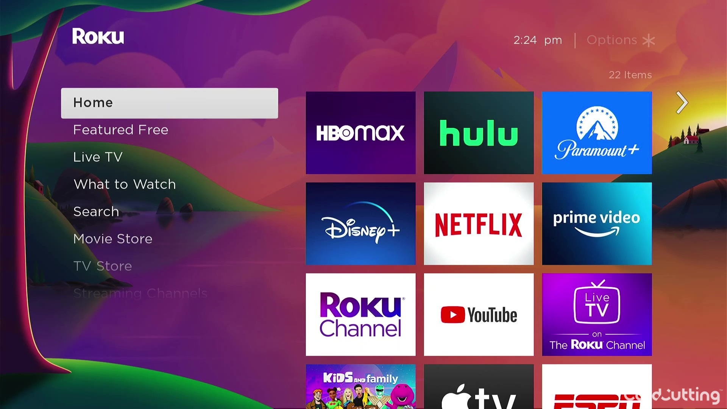Open Live TV on Roku Channel
727x409 pixels.
pos(597,315)
